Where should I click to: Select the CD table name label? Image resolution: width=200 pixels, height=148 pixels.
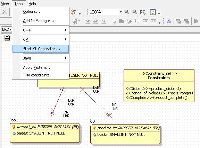pos(92,121)
